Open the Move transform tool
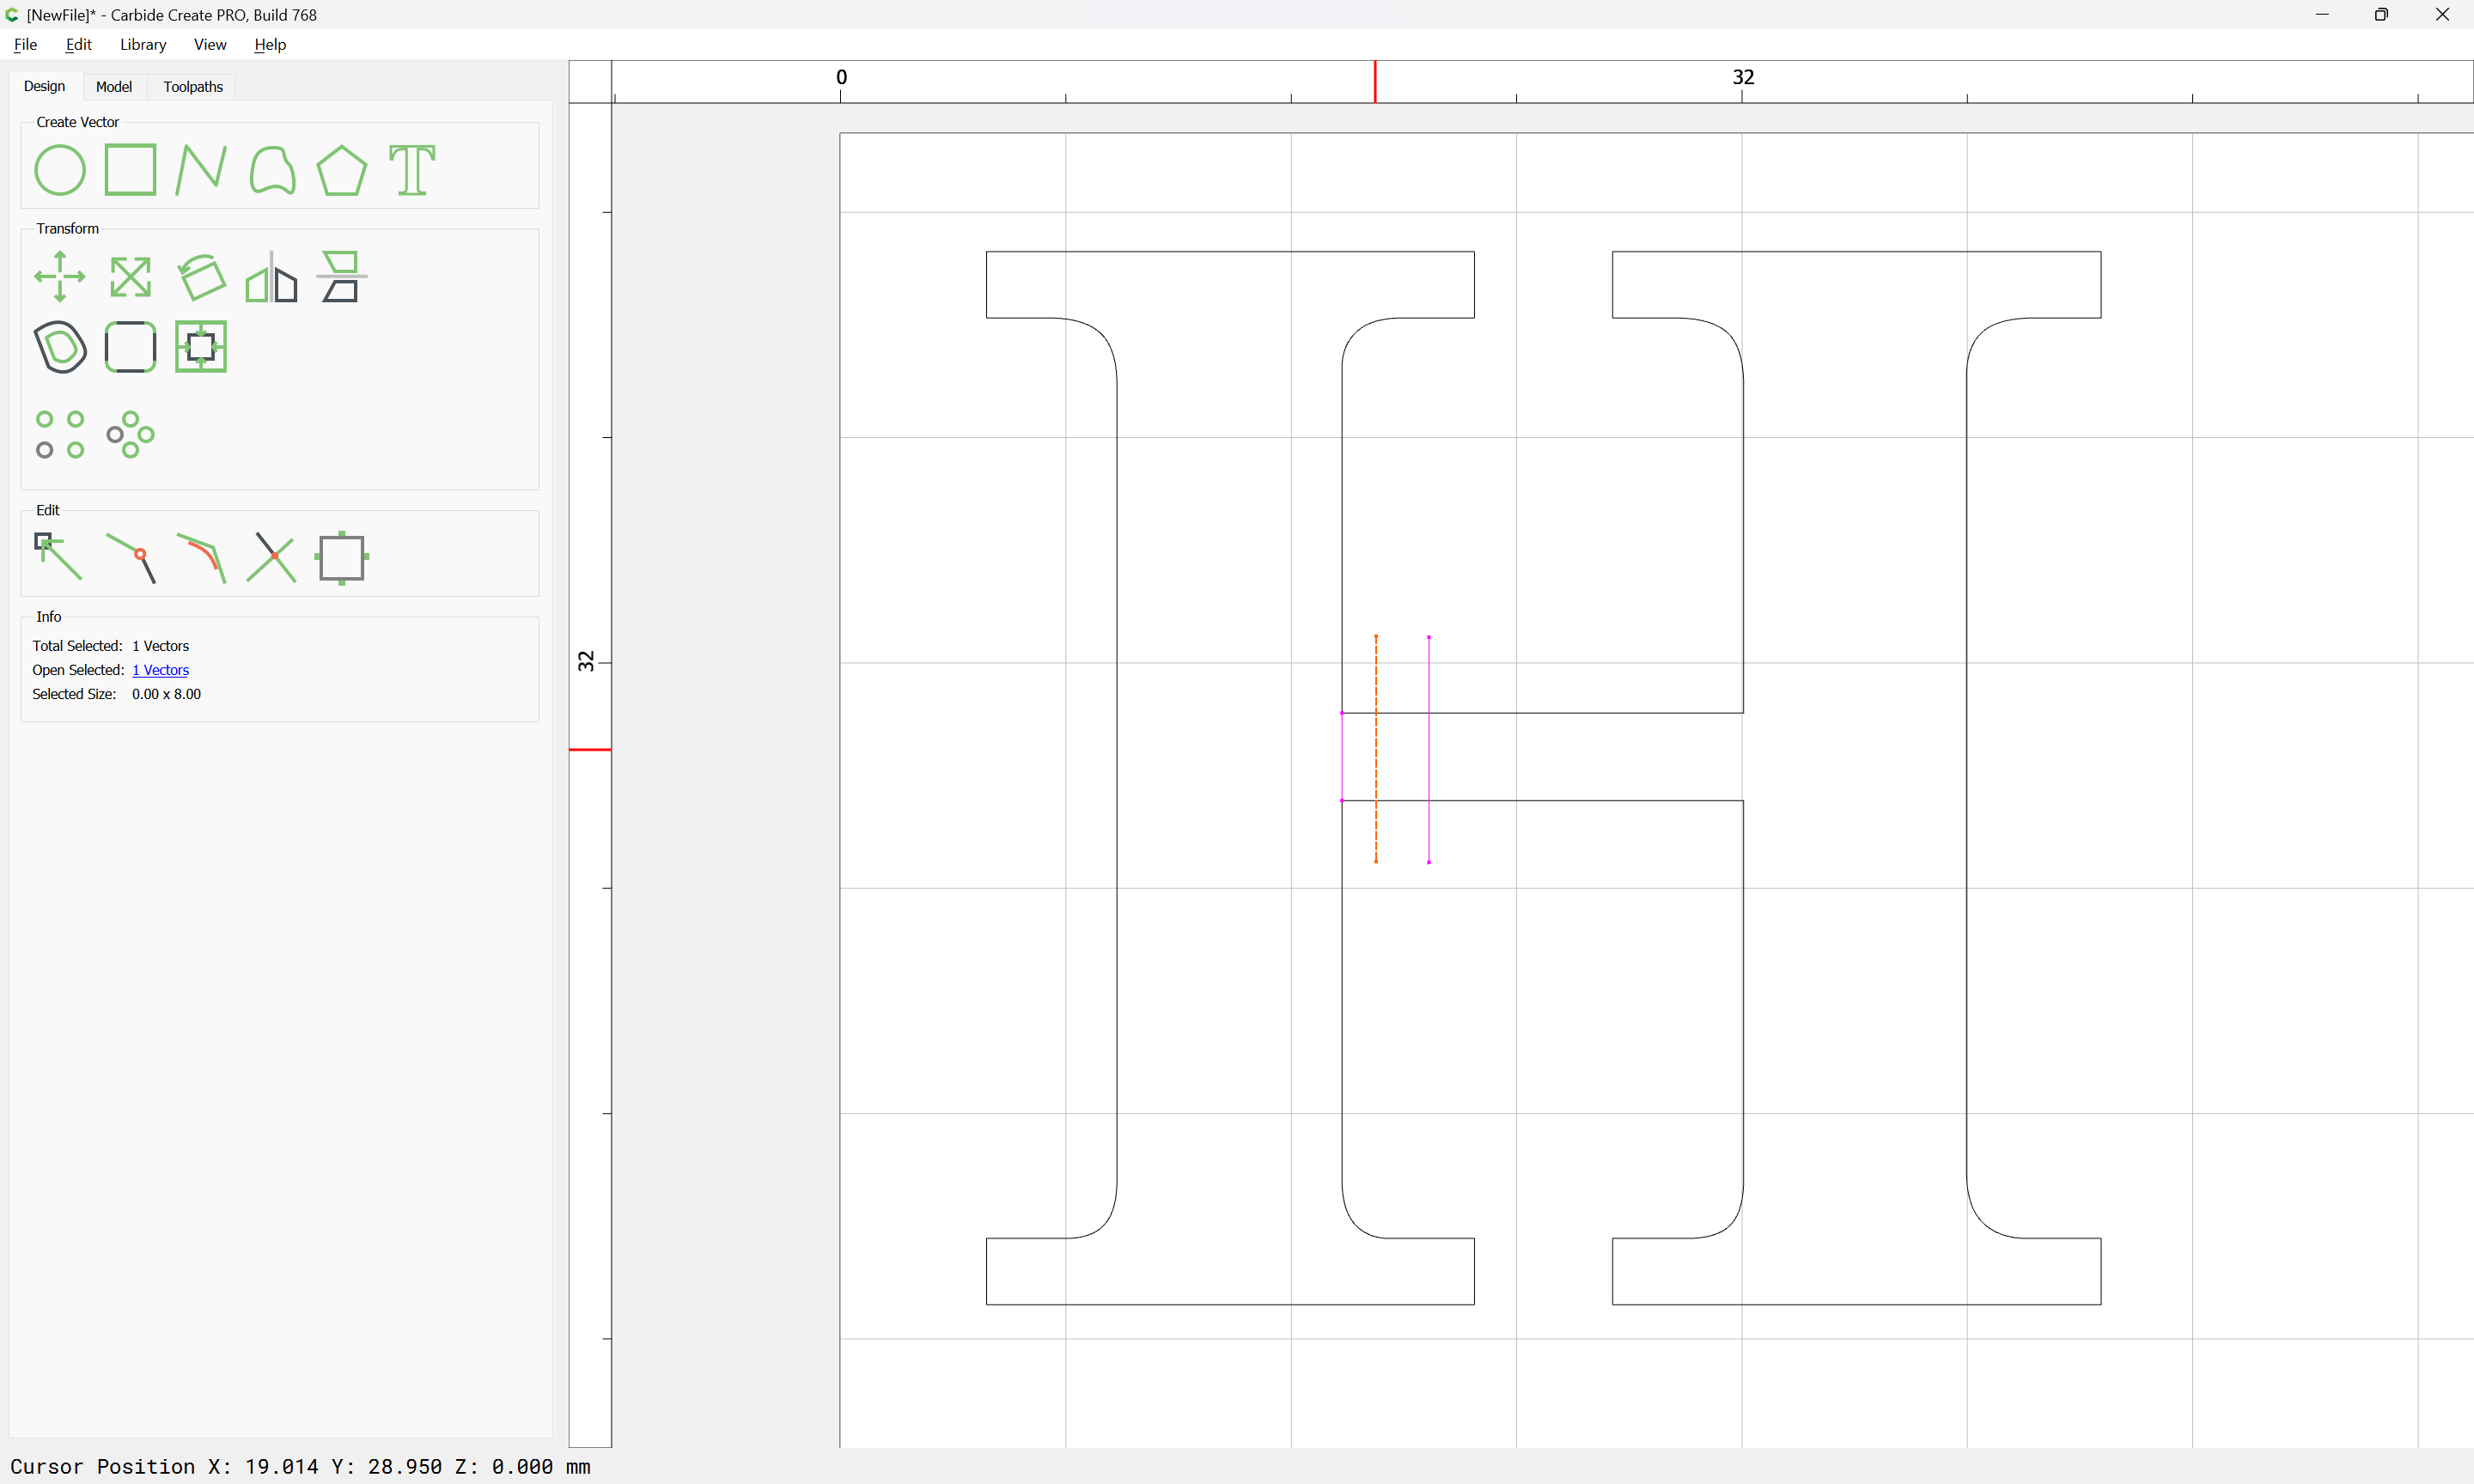 [60, 277]
